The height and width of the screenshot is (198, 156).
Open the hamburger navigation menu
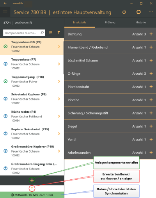click(x=5, y=12)
